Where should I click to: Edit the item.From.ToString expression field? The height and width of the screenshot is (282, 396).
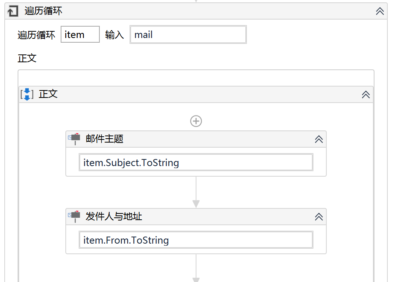[196, 240]
